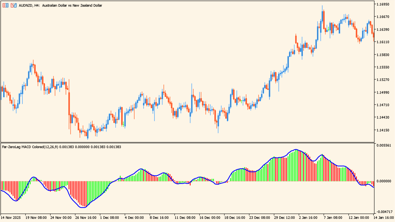
Task: Click the 0.000000 indicator zero level label
Action: pos(384,181)
